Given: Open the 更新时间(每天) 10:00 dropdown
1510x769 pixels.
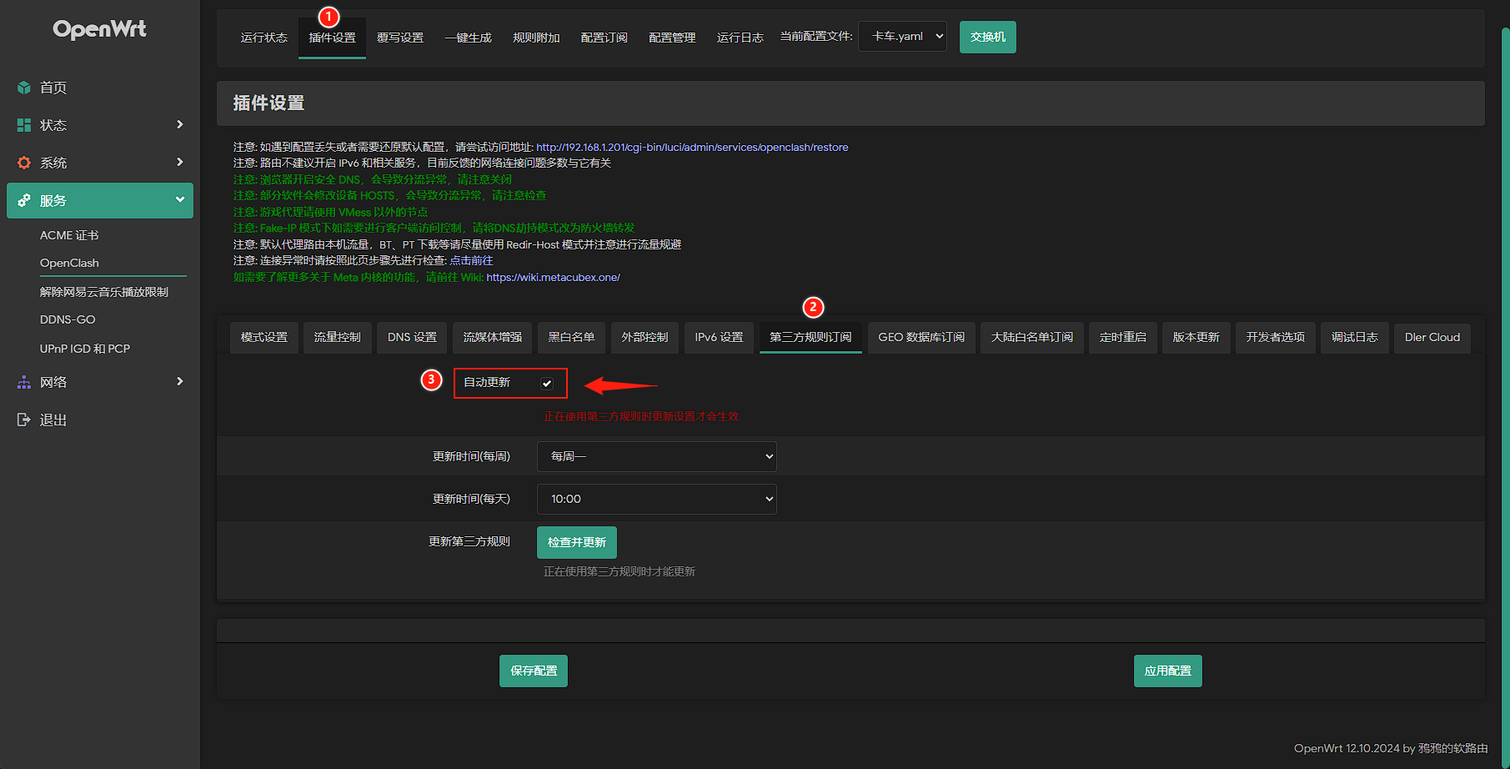Looking at the screenshot, I should coord(657,499).
